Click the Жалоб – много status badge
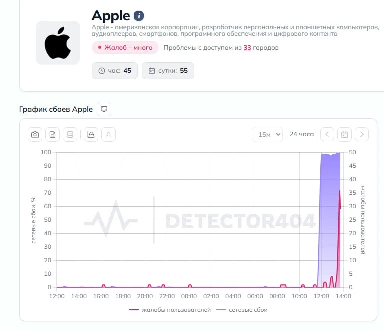This screenshot has height=331, width=384. pyautogui.click(x=125, y=47)
